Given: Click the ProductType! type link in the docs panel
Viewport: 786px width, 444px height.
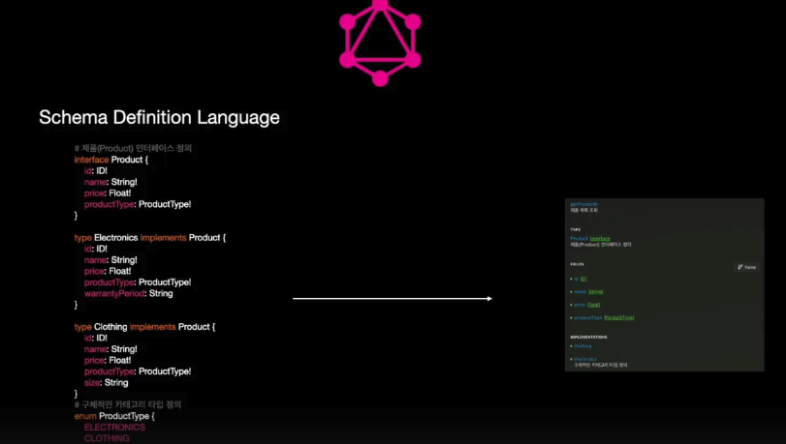Looking at the screenshot, I should 619,318.
